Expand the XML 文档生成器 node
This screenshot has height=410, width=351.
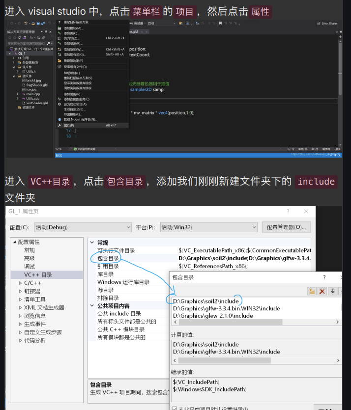click(x=21, y=308)
